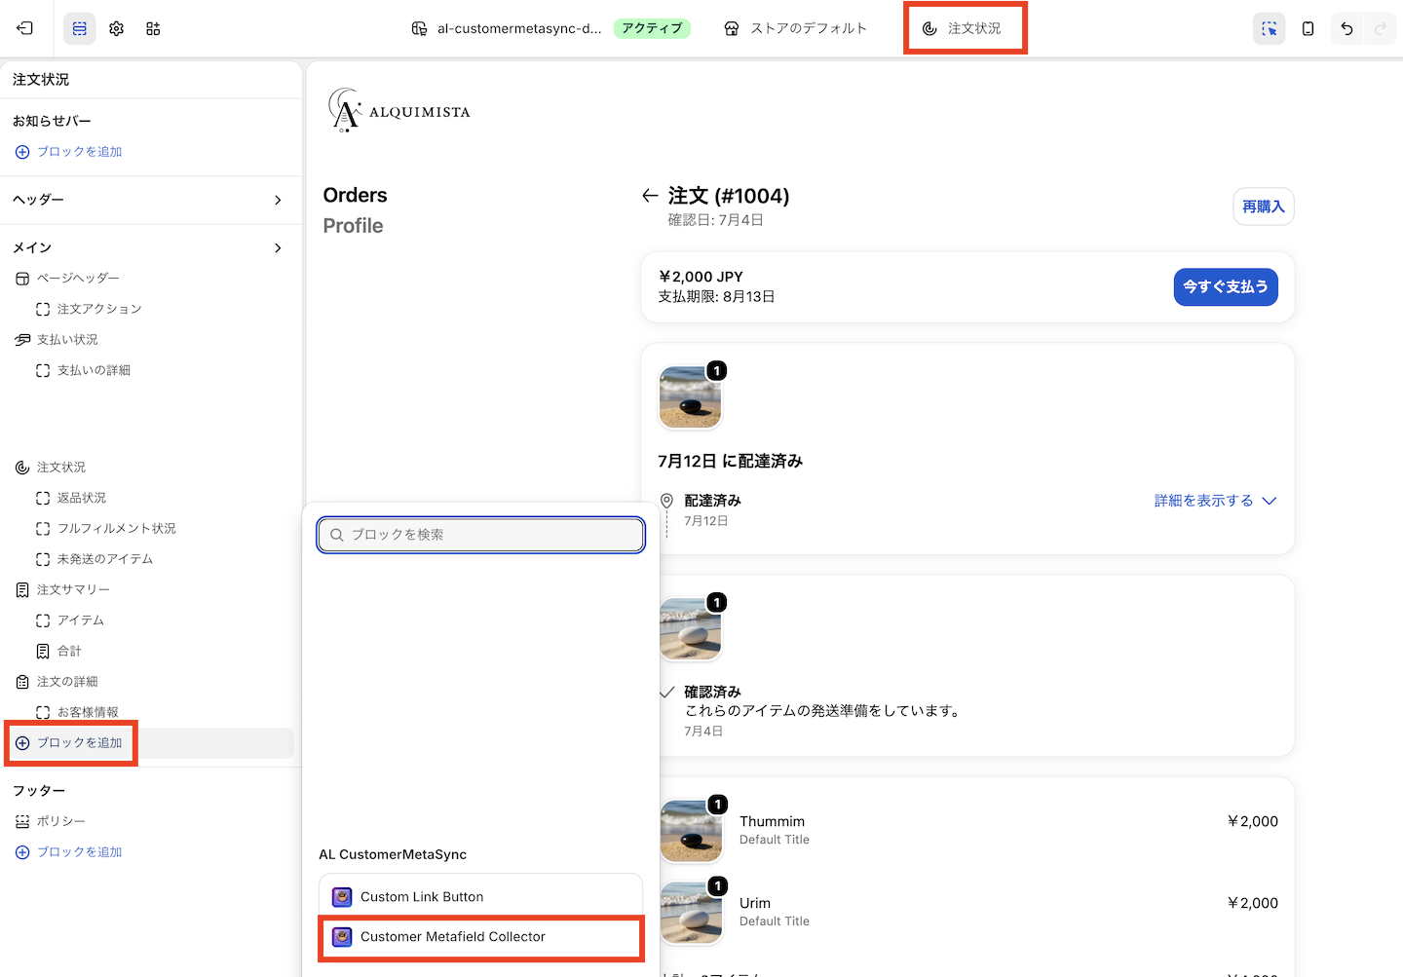Image resolution: width=1403 pixels, height=977 pixels.
Task: Click the Thummim product thumbnail
Action: coord(692,831)
